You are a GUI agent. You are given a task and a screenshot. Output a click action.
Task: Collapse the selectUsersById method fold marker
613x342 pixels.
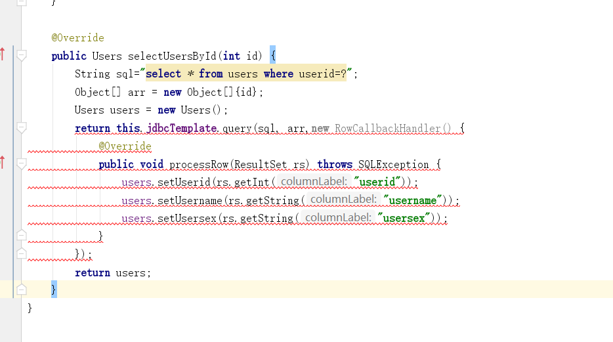pyautogui.click(x=22, y=56)
